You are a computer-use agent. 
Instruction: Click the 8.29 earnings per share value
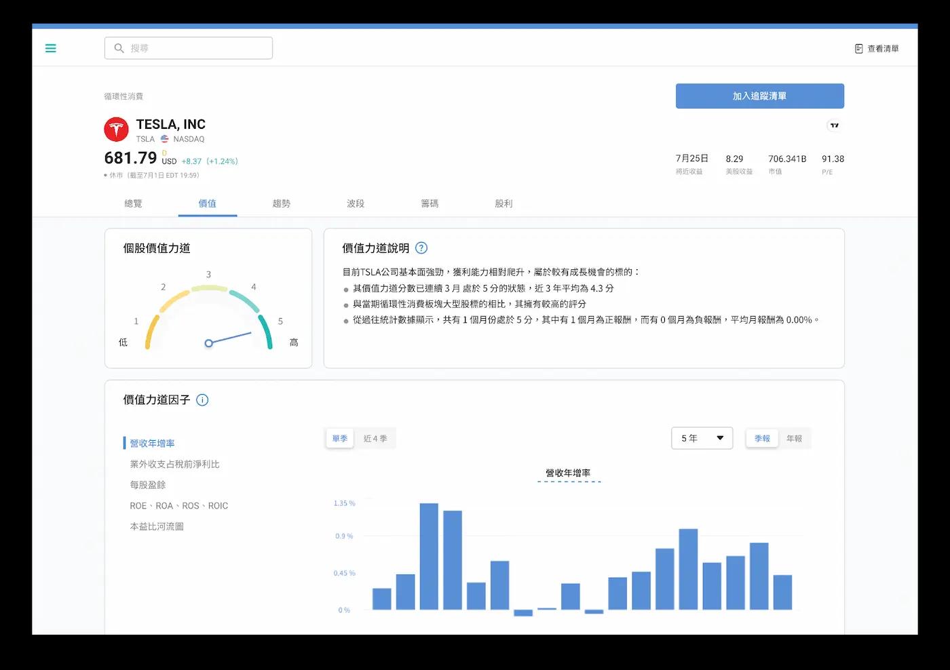coord(734,159)
